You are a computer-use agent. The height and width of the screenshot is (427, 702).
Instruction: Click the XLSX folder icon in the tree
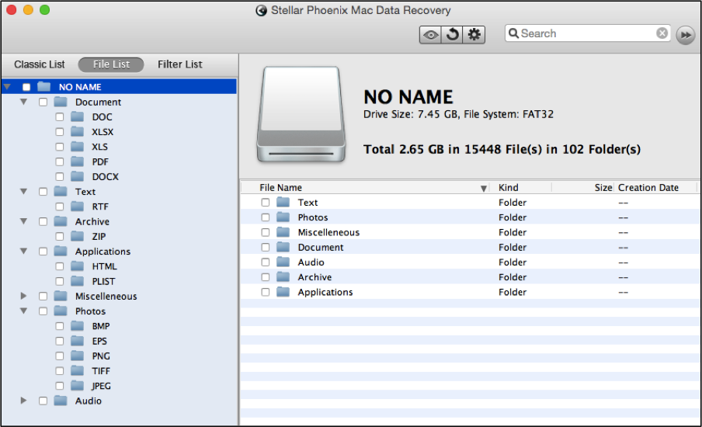pos(78,131)
